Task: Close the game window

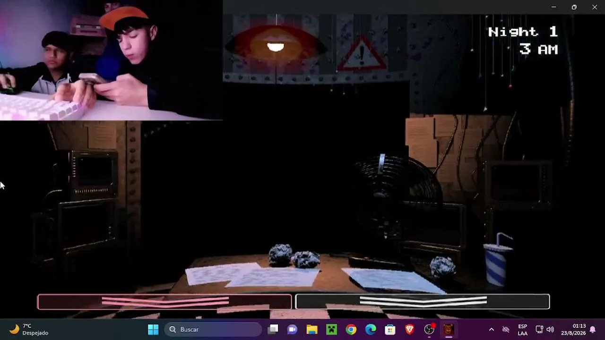Action: pos(595,7)
